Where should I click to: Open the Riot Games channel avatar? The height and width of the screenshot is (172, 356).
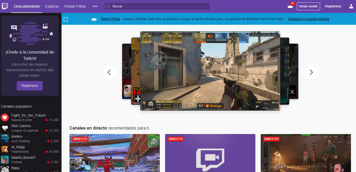pos(4,128)
